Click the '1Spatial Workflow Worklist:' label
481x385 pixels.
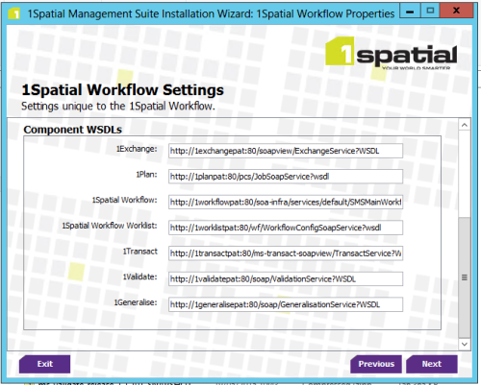(x=110, y=226)
